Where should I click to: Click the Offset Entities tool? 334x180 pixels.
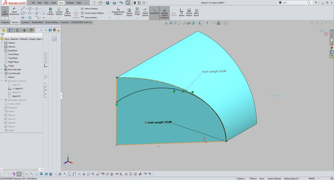pyautogui.click(x=68, y=12)
